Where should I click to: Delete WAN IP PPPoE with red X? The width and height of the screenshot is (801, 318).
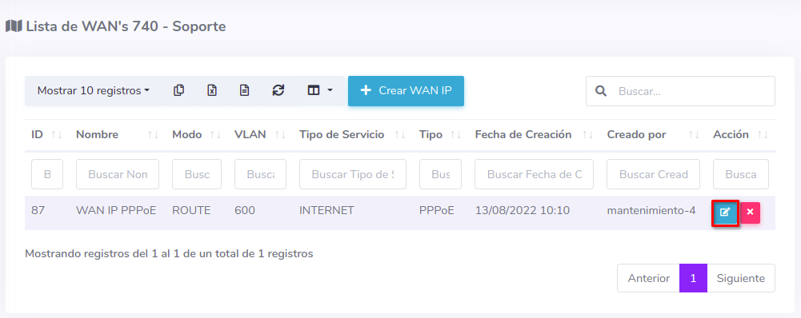point(750,213)
